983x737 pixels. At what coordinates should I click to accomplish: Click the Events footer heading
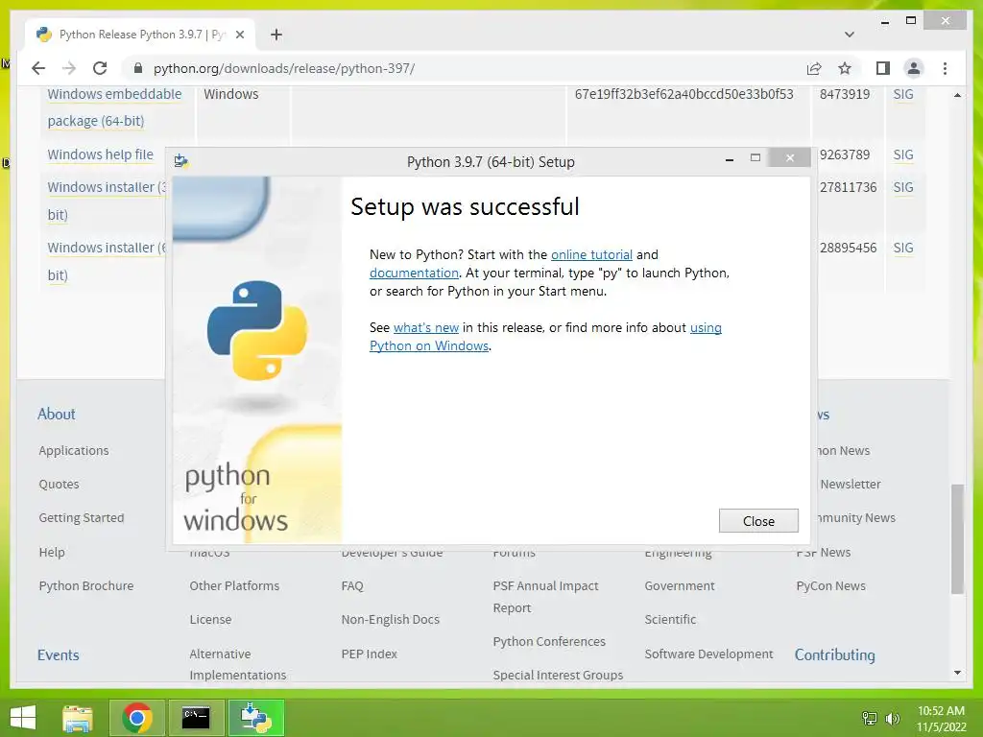tap(59, 654)
